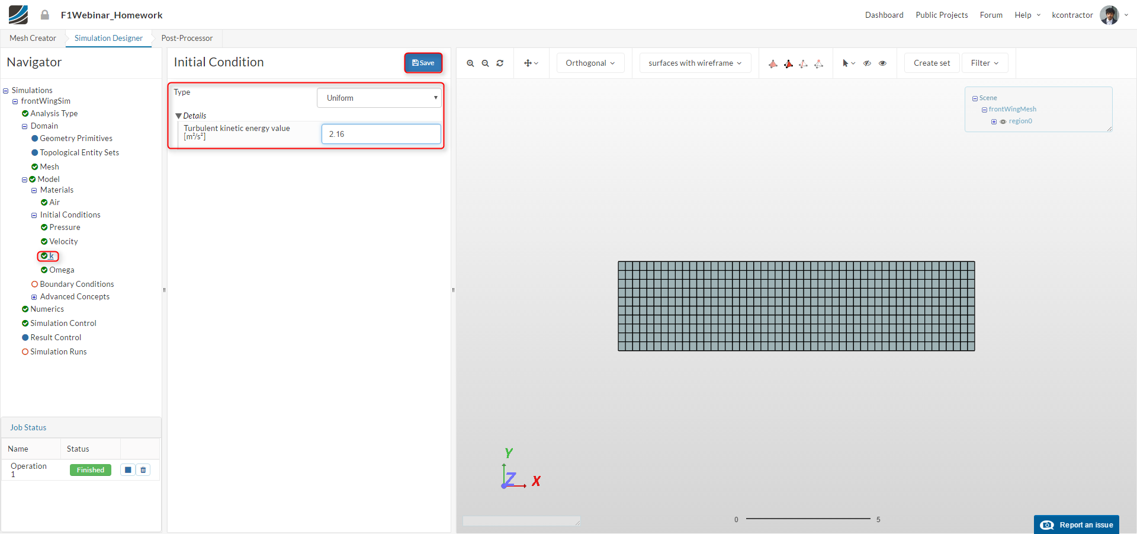Screen dimensions: 1137x534
Task: Click the crossed-out eye hide icon
Action: coord(867,63)
